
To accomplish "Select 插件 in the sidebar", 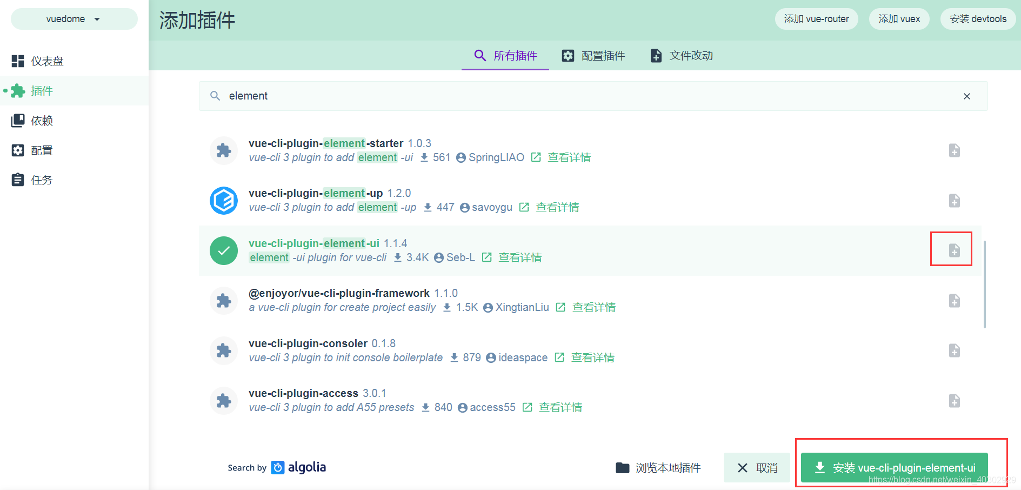I will 74,91.
